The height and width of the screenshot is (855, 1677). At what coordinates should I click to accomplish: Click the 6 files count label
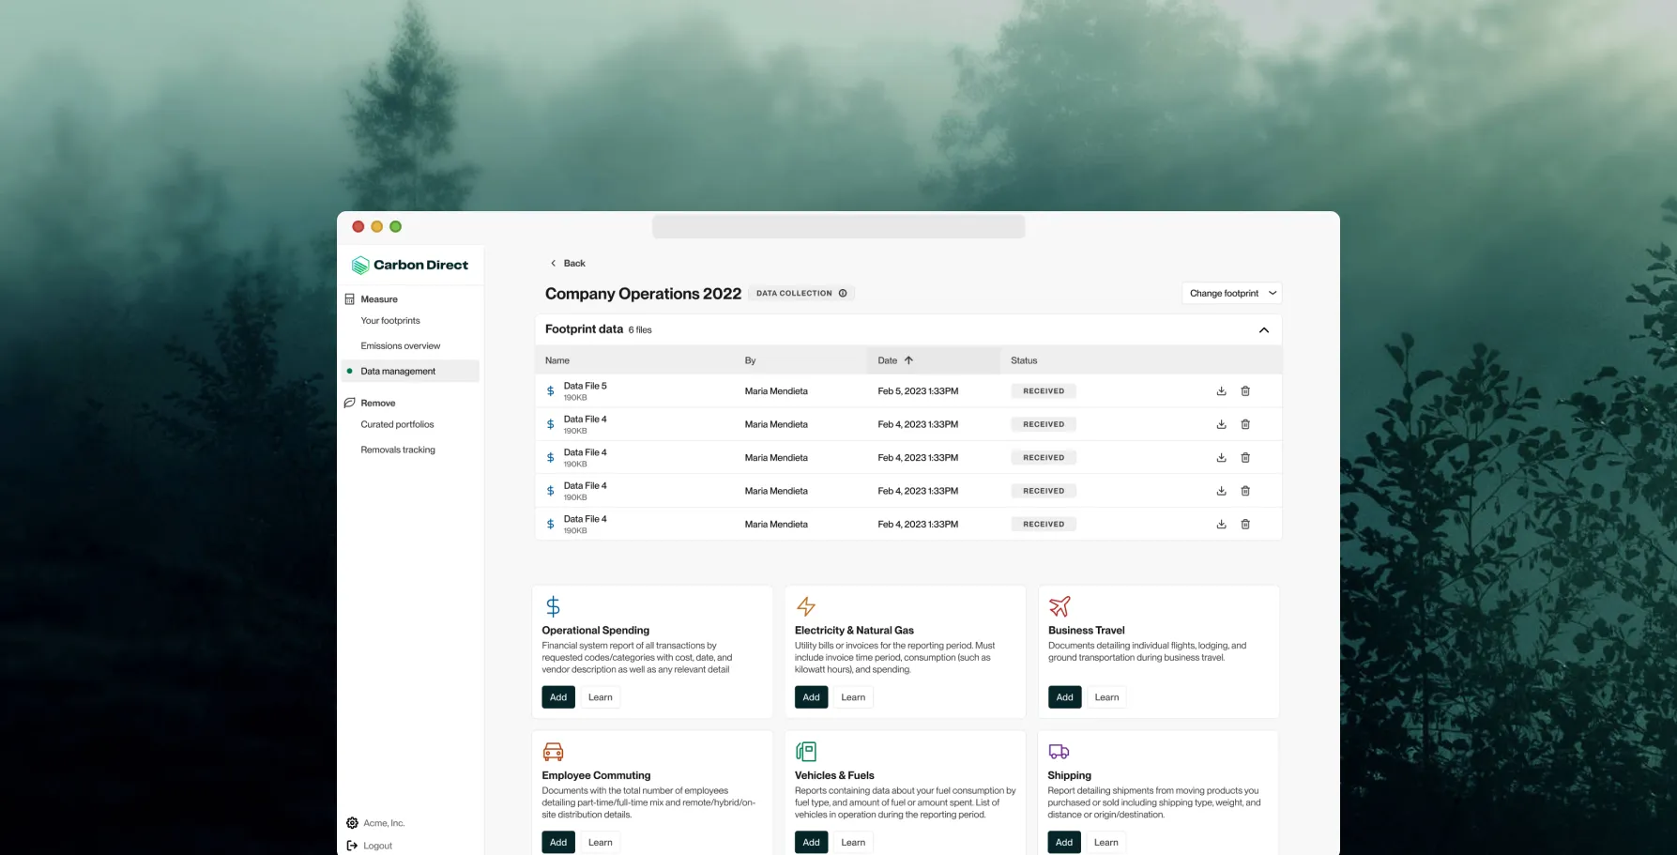pyautogui.click(x=640, y=330)
